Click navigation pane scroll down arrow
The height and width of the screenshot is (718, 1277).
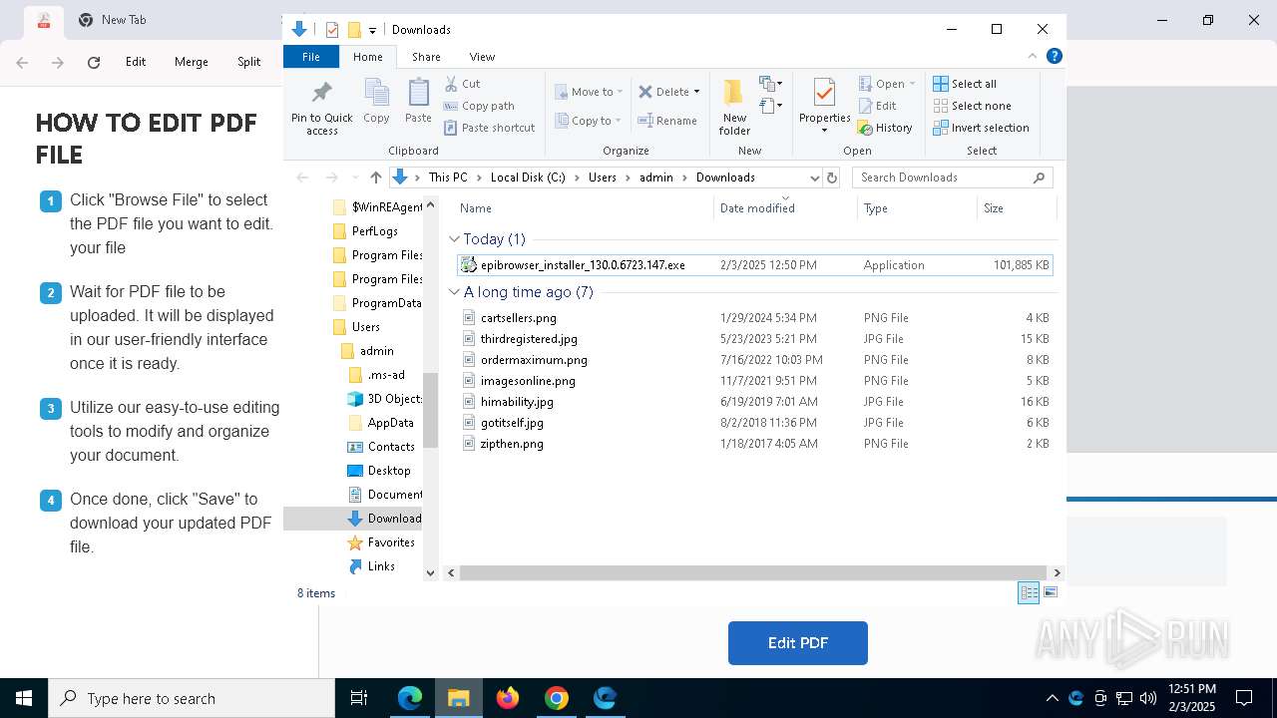431,572
